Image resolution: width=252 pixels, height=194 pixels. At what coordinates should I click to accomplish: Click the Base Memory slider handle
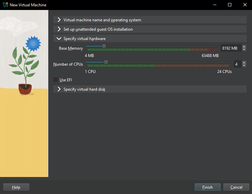pos(104,46)
